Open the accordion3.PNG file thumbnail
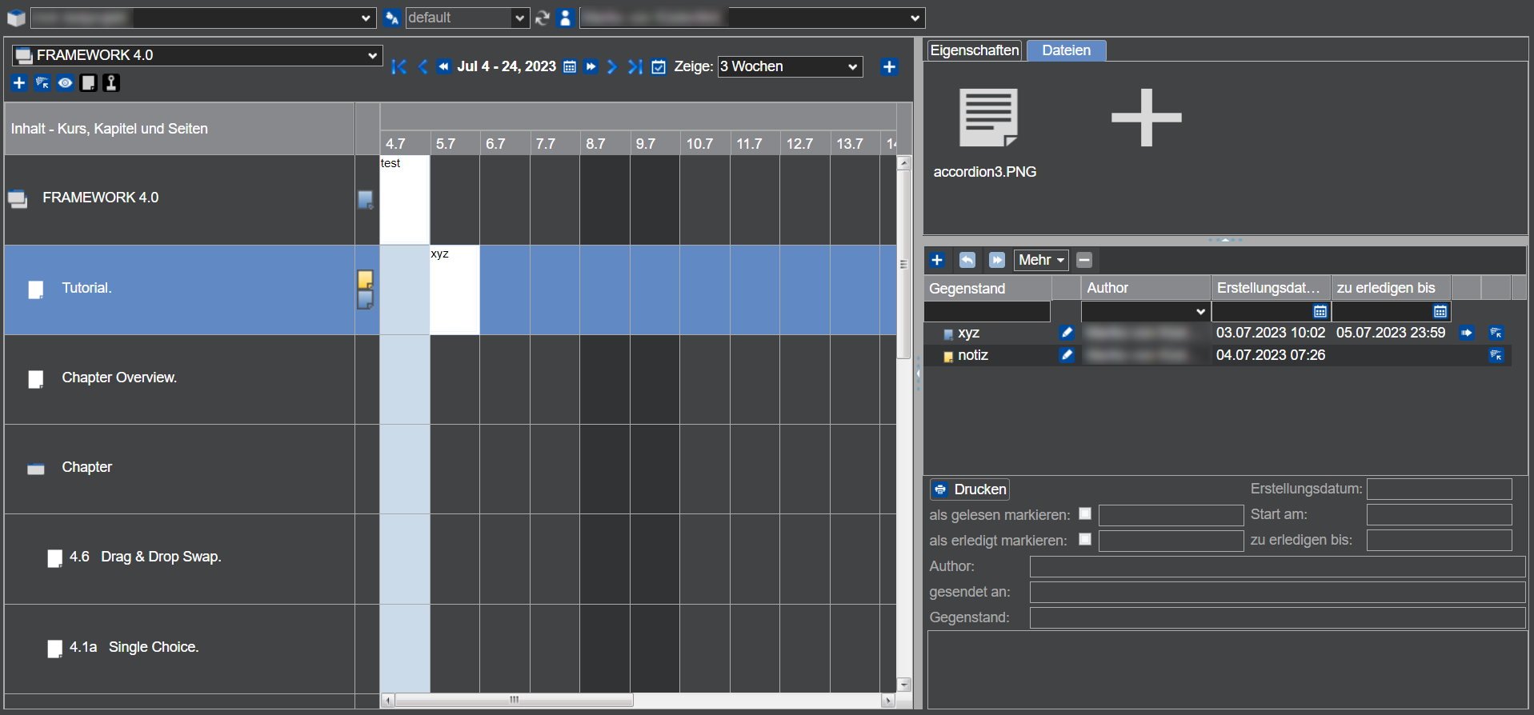 point(988,118)
